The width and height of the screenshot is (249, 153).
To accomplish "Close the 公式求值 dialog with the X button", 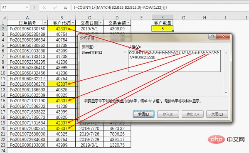I will coord(223,37).
